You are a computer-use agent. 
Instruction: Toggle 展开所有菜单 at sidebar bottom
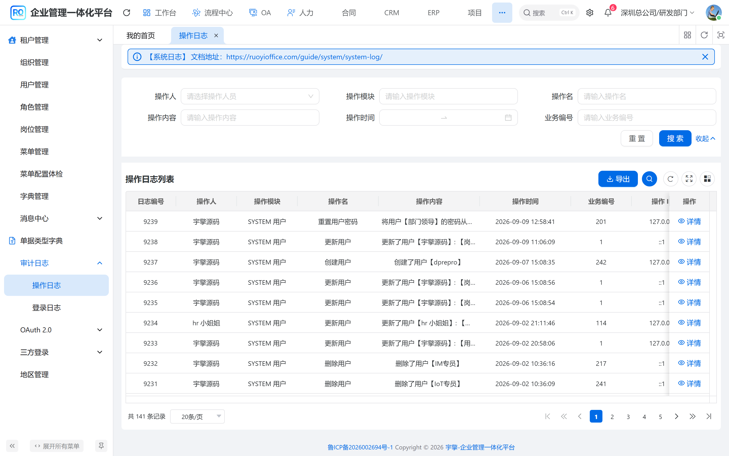click(57, 446)
